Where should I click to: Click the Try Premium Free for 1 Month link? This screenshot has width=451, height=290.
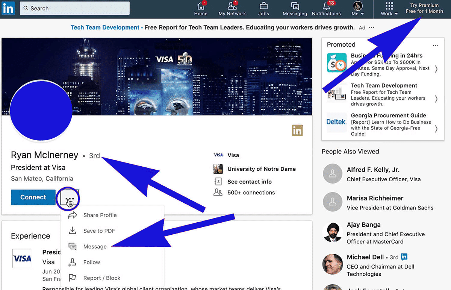click(x=424, y=8)
